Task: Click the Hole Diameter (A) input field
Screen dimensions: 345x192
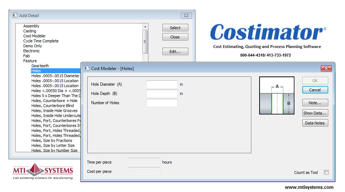Action: point(162,85)
